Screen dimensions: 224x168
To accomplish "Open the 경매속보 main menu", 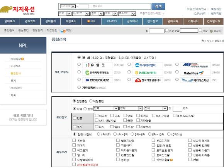I will click(x=30, y=22).
